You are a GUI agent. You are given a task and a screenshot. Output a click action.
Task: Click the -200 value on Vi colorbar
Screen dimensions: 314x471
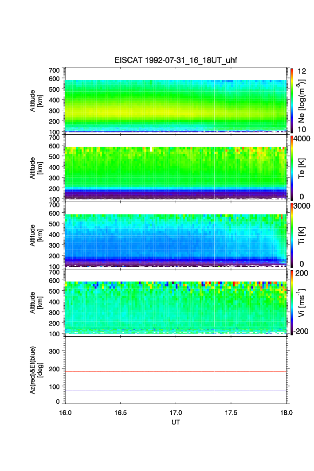tap(301, 331)
